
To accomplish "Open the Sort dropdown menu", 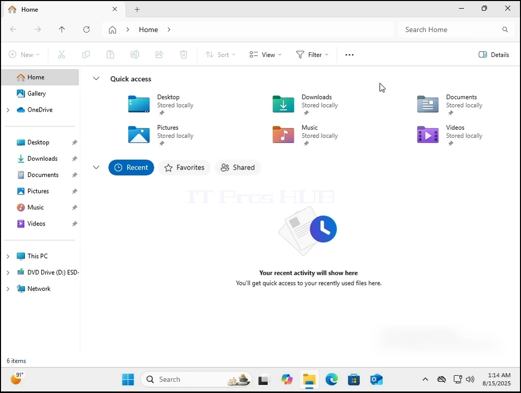I will click(220, 55).
